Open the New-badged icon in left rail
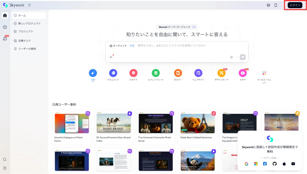Screen dimensions: 307x174 tap(5, 38)
